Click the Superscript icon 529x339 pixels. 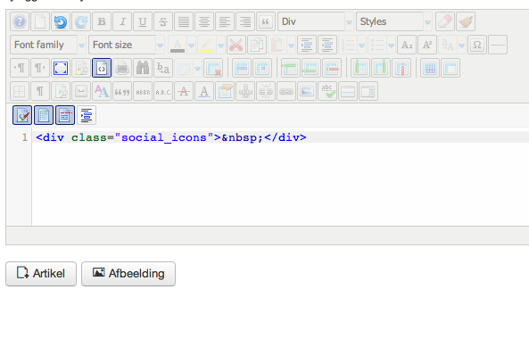tap(427, 45)
